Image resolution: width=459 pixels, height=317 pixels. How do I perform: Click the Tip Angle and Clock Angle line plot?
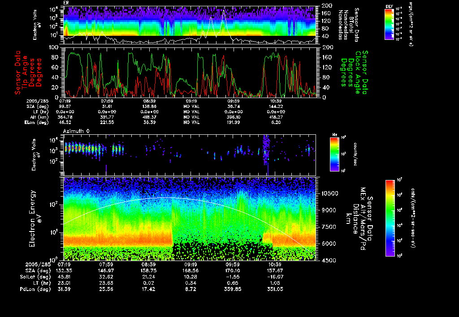tap(190, 72)
